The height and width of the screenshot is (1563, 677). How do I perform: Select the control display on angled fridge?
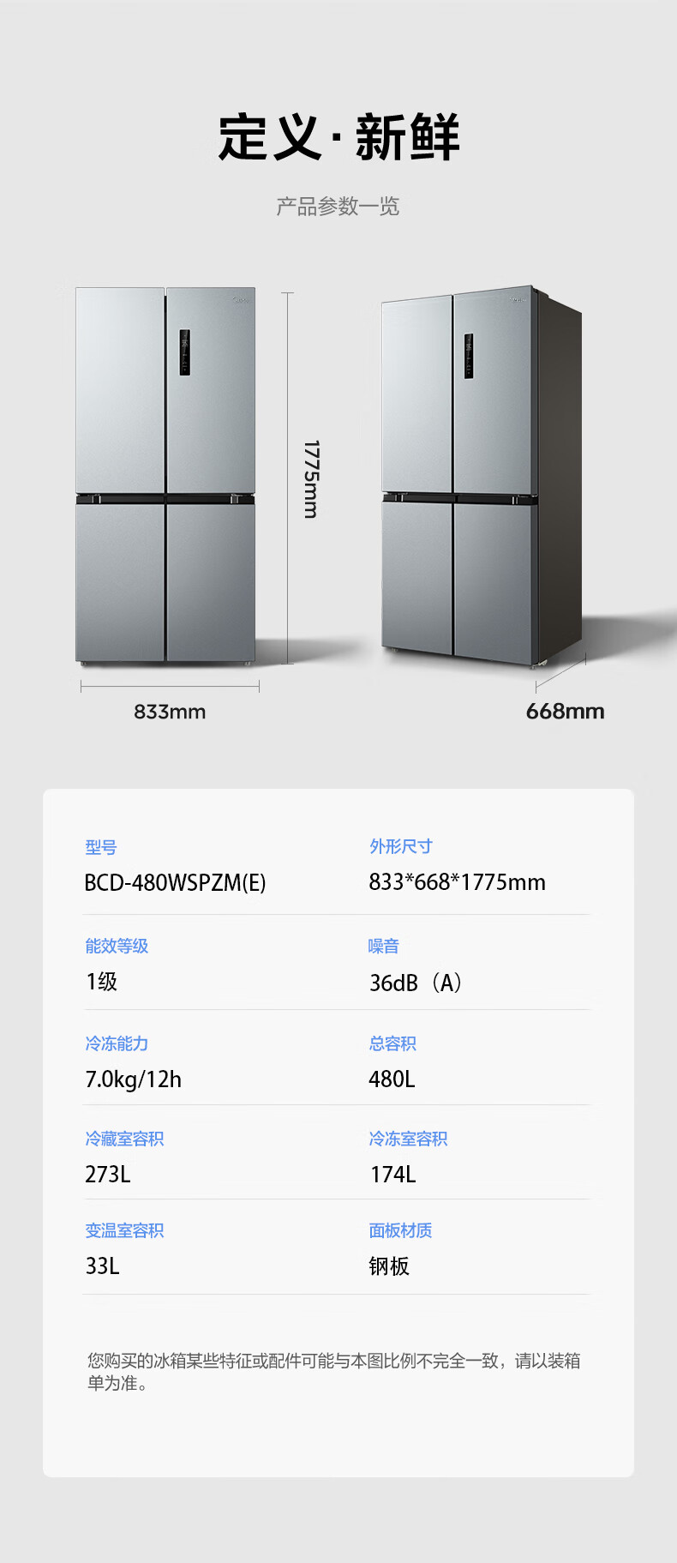(469, 356)
